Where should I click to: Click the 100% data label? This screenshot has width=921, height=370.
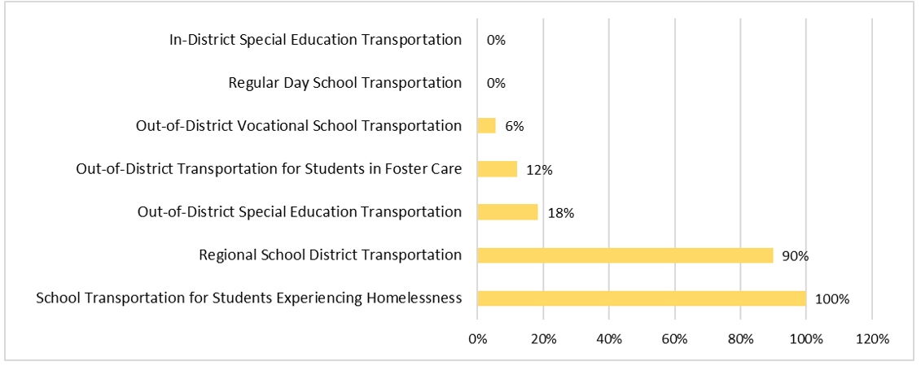coord(832,299)
